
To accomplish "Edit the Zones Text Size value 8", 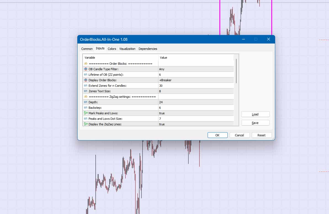I will click(196, 91).
